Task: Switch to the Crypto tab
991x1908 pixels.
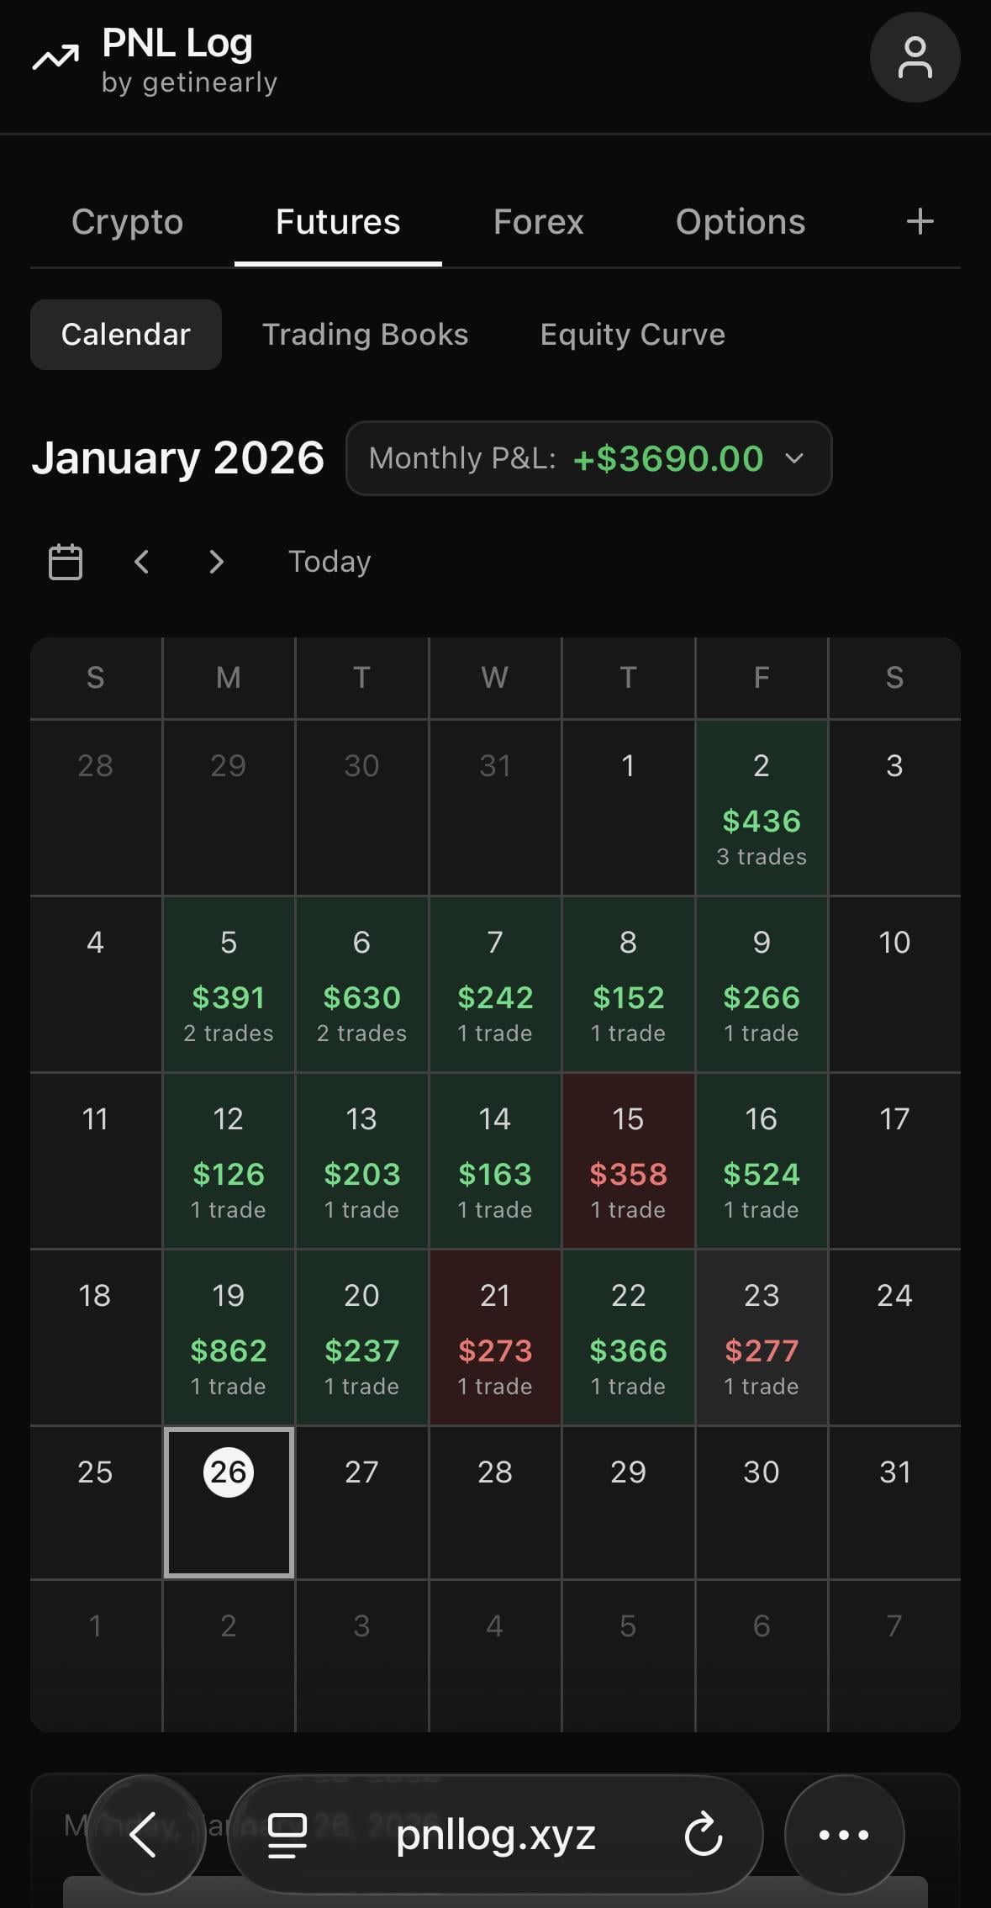Action: click(x=127, y=222)
